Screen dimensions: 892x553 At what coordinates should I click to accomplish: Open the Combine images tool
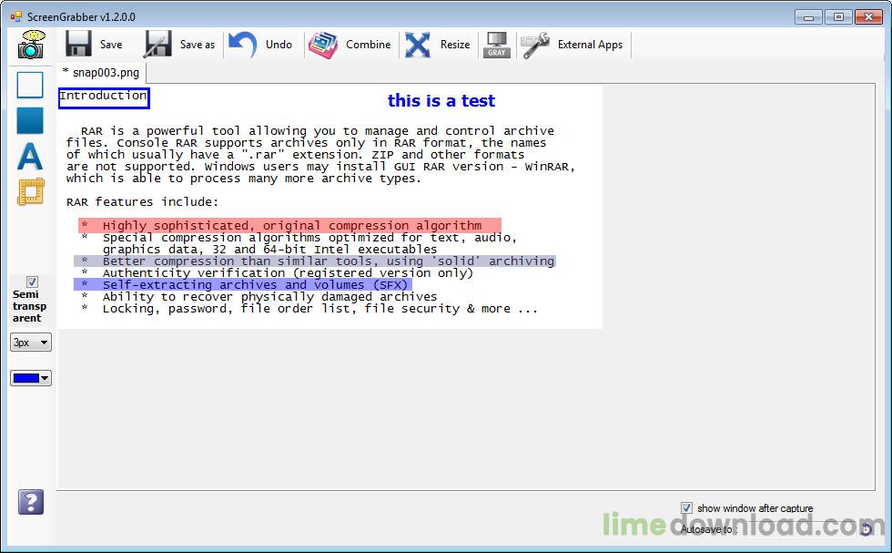[x=350, y=45]
